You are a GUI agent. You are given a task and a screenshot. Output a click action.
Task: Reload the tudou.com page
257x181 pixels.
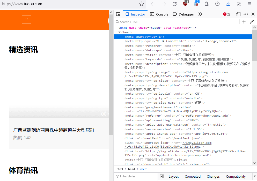(x=174, y=4)
